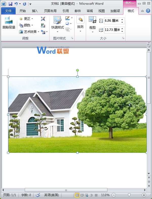Switch to the View (视图) tab
Screen dimensions: 152x199
[x=102, y=11]
